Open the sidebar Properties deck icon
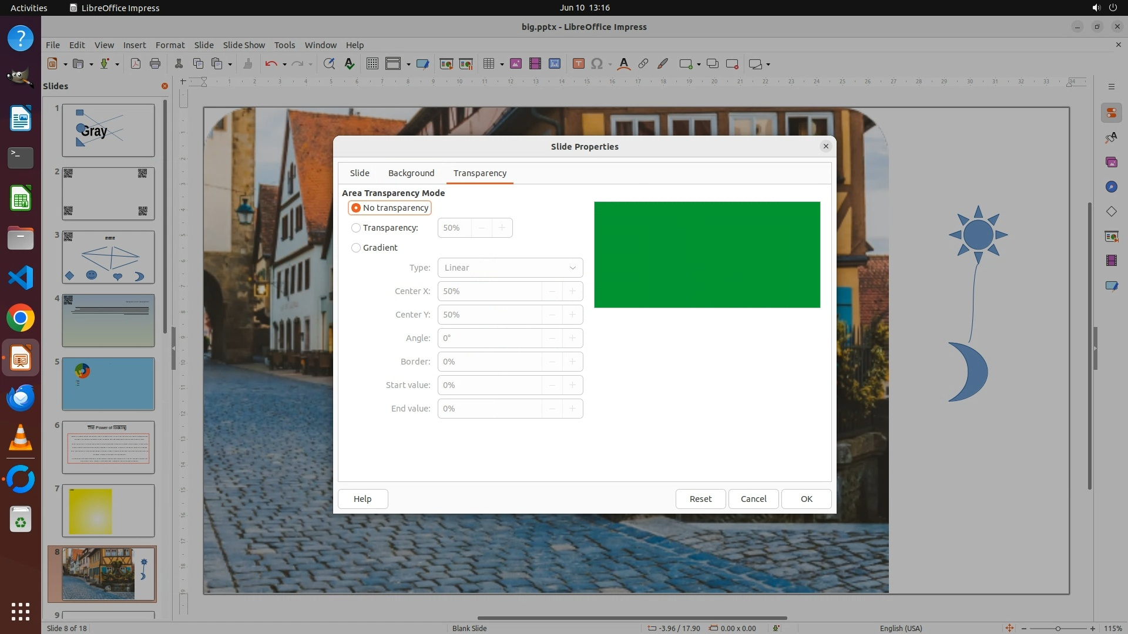Image resolution: width=1128 pixels, height=634 pixels. tap(1111, 113)
